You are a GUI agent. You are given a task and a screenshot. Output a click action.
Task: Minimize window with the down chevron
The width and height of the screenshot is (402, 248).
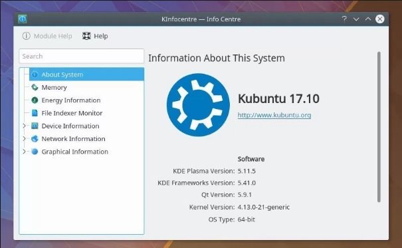click(x=356, y=19)
